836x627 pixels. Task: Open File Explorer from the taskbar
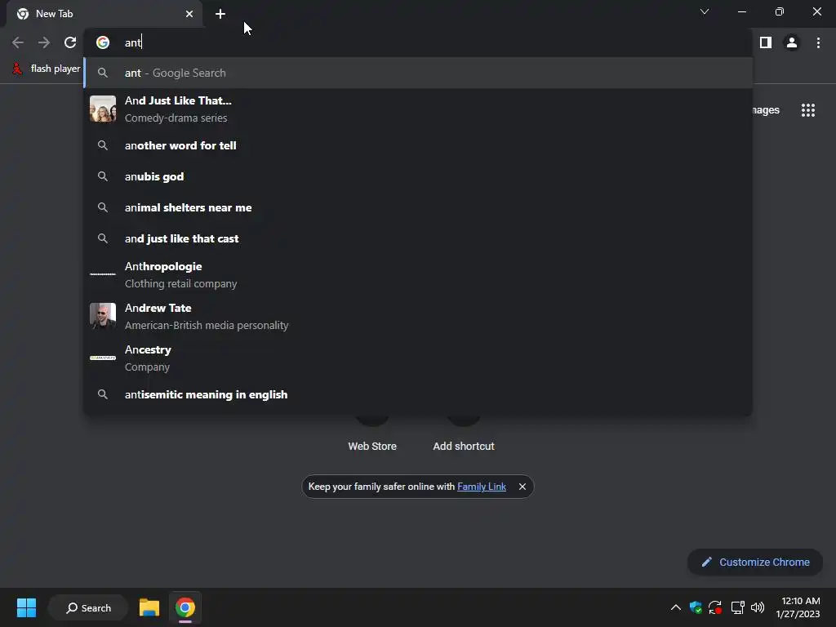coord(149,607)
